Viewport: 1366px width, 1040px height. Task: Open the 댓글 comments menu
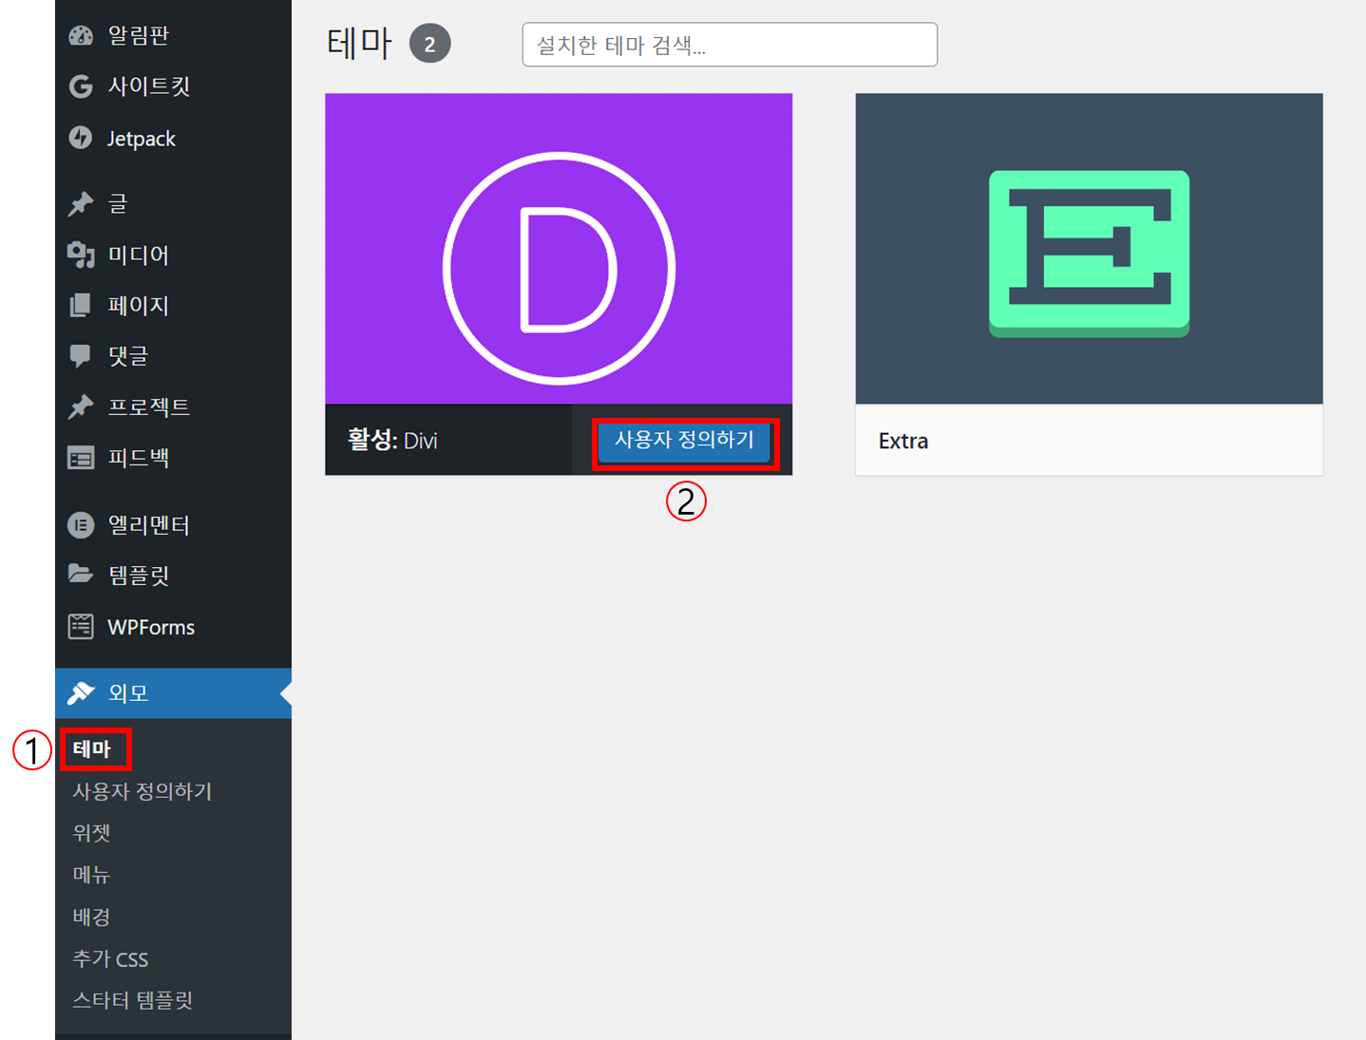(x=173, y=356)
